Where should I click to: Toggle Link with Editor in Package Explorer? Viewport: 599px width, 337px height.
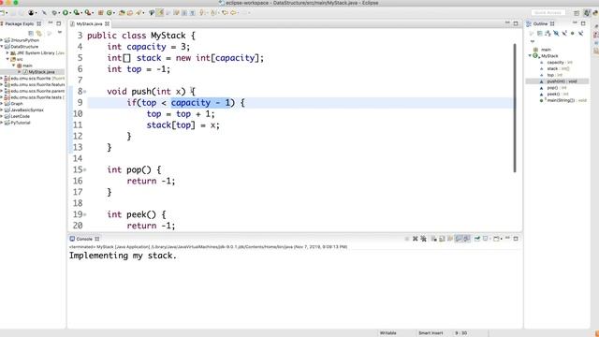[x=39, y=34]
